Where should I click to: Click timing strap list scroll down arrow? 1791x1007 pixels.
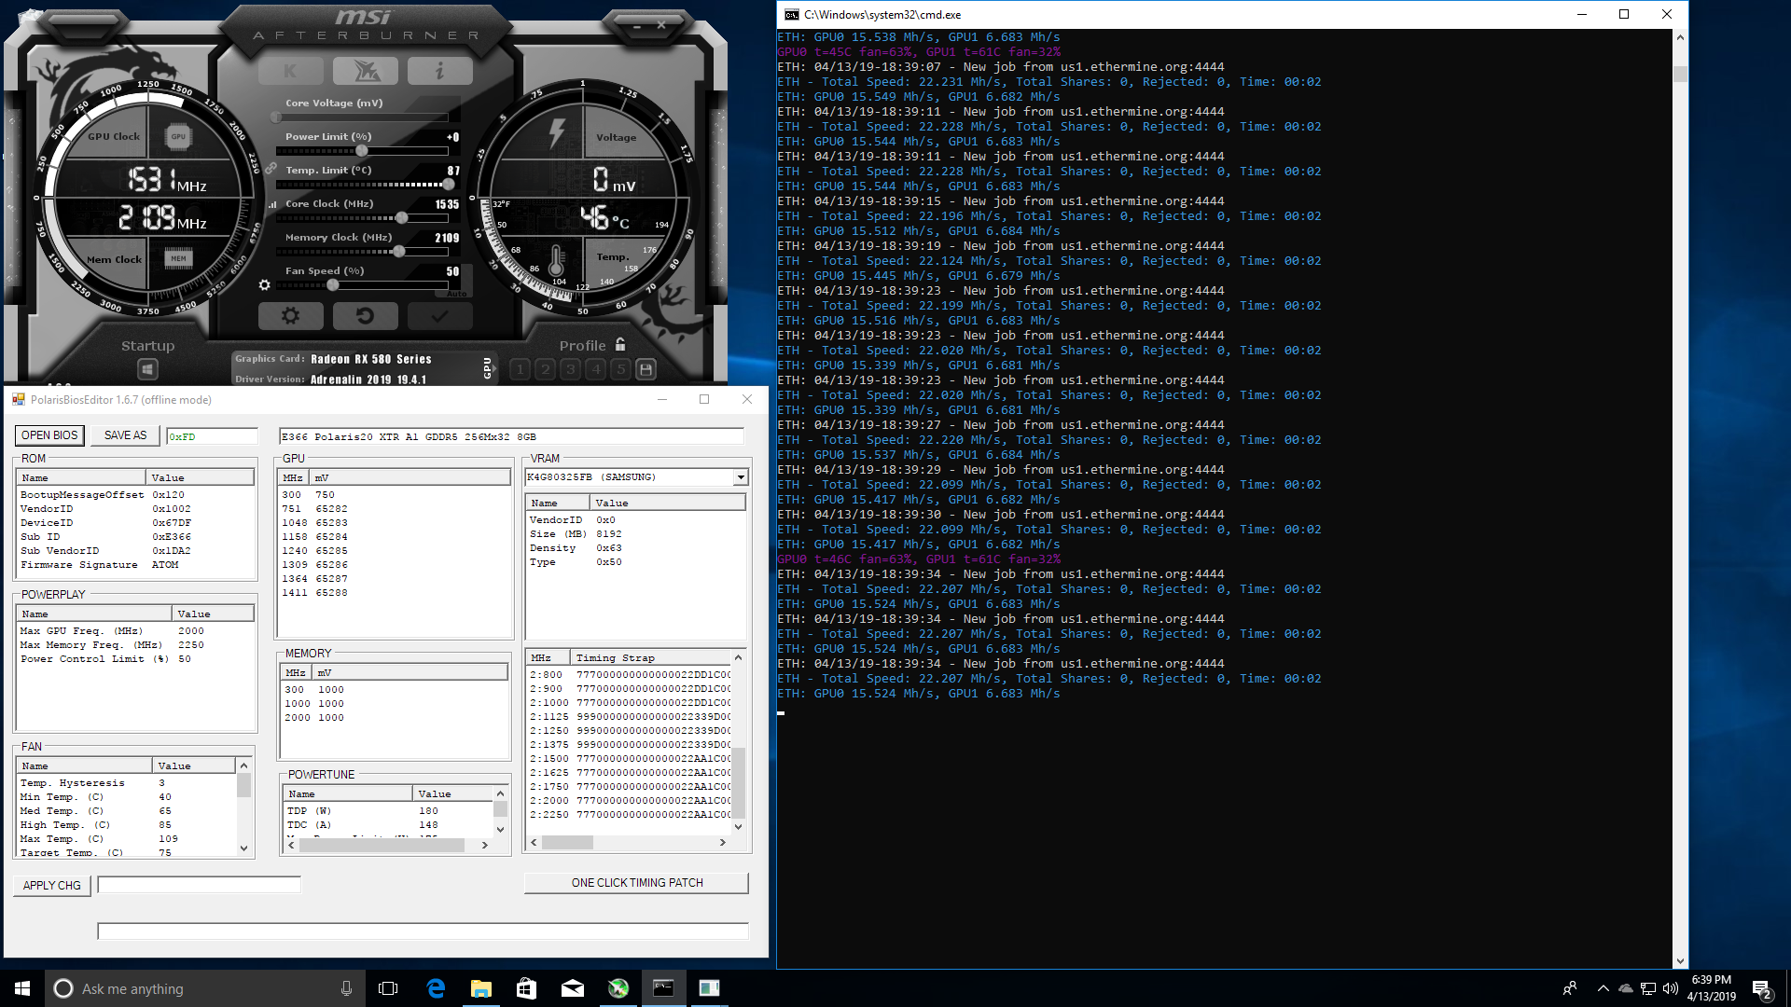click(739, 826)
